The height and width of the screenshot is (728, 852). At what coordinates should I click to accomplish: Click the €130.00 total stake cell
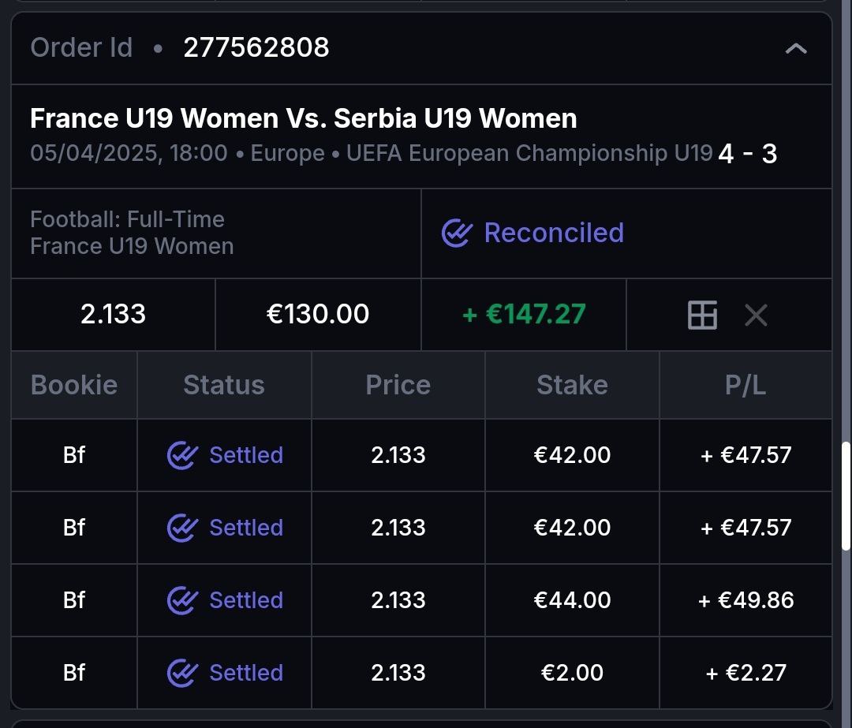[318, 314]
